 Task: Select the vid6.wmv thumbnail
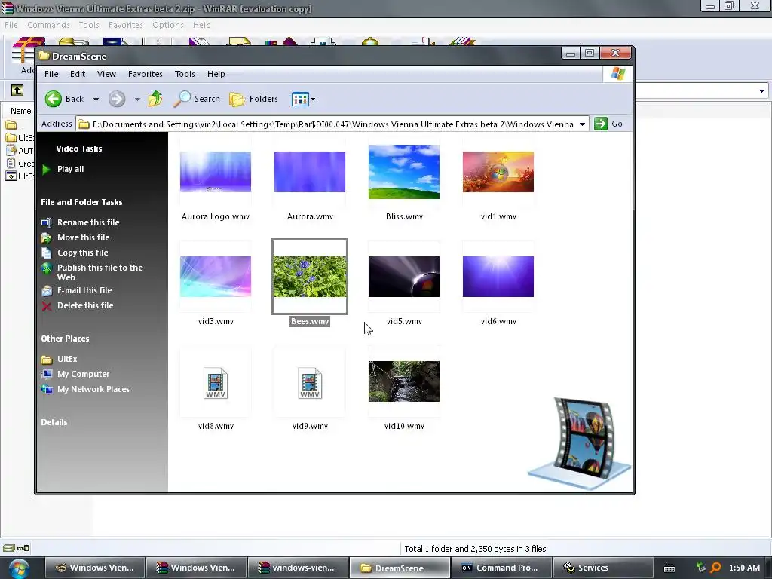(x=498, y=277)
